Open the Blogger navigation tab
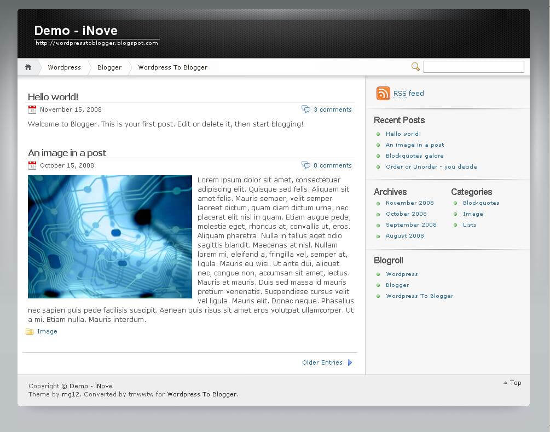550x432 pixels. click(109, 67)
